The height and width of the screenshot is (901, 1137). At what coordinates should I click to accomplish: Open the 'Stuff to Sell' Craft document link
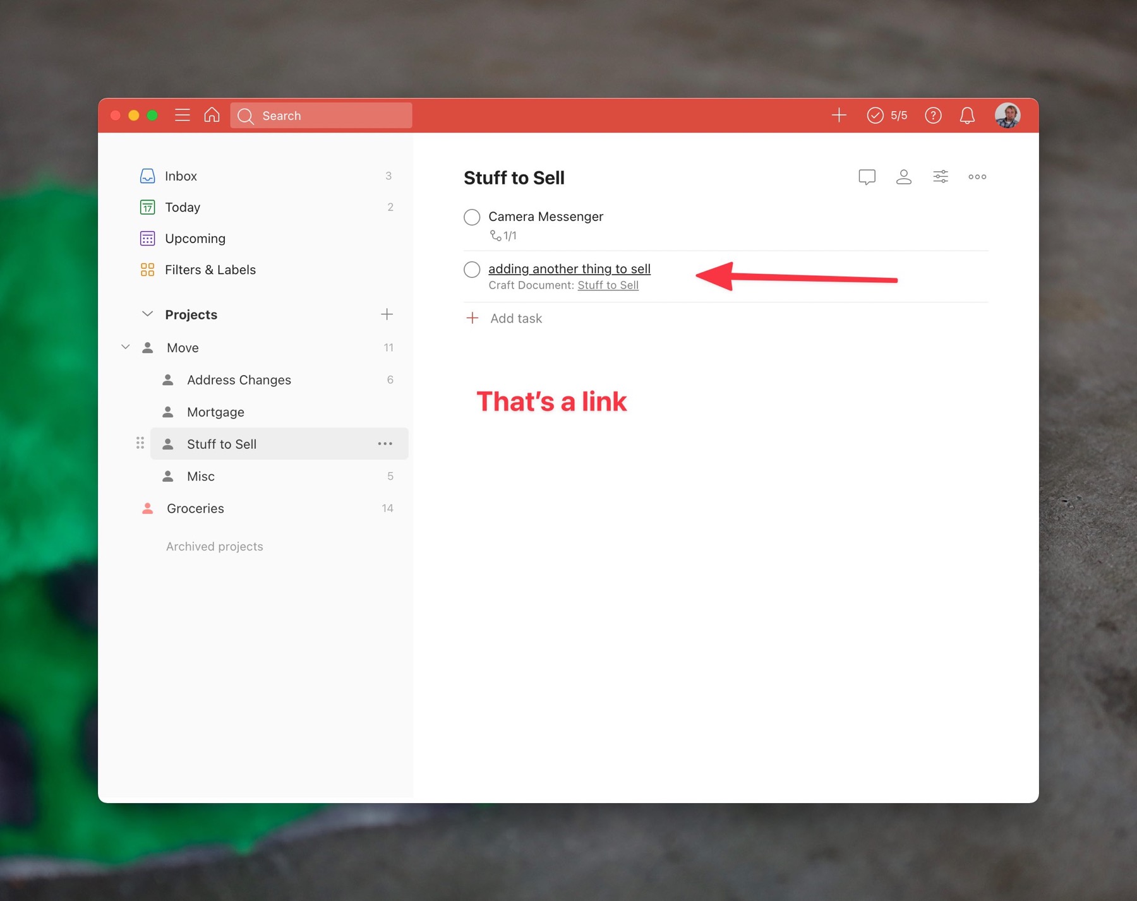tap(608, 285)
